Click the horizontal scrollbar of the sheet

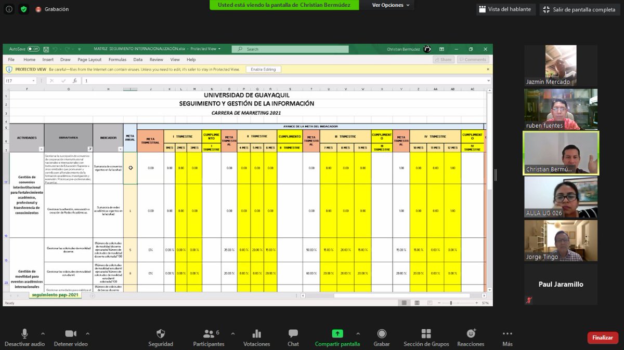401,295
